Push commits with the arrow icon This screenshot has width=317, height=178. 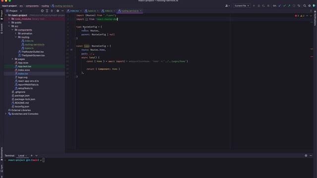pyautogui.click(x=289, y=6)
